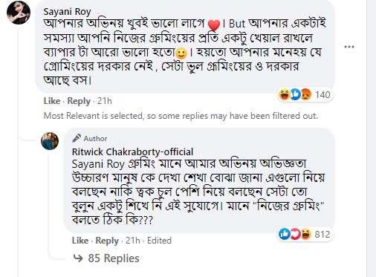Click the haha reaction on Ritwick's reply

click(306, 234)
